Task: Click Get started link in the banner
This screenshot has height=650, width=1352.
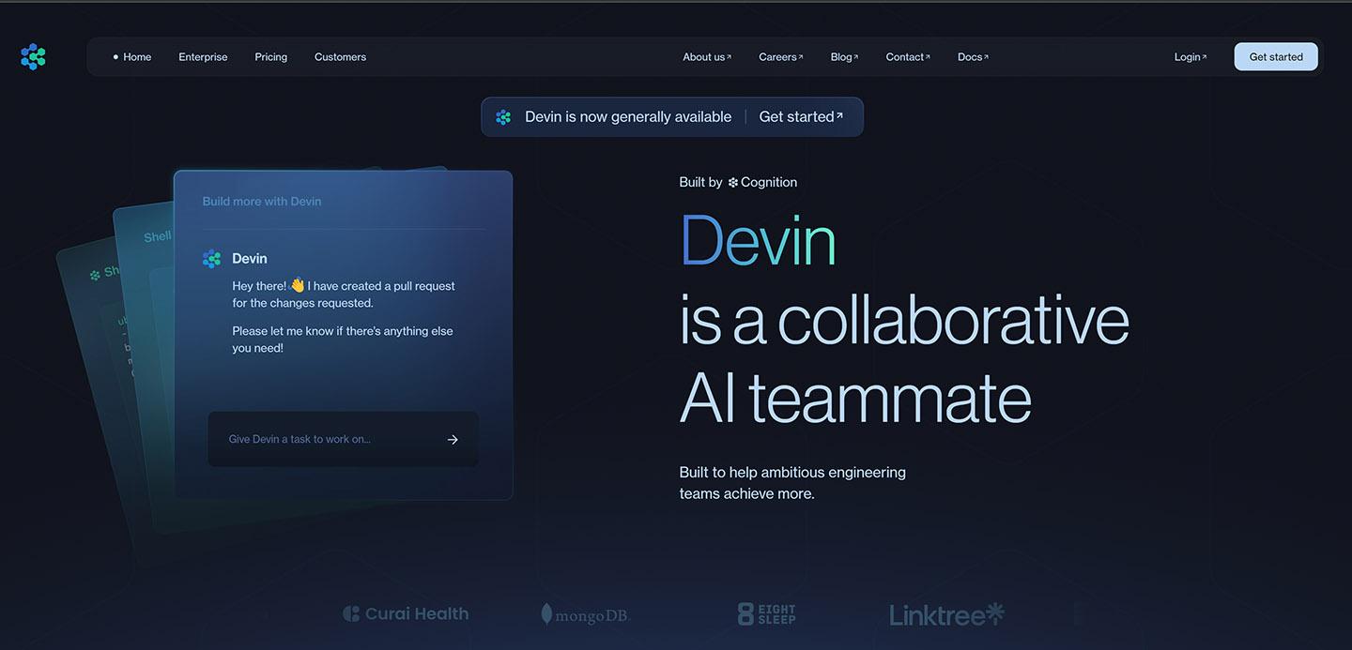Action: pyautogui.click(x=801, y=117)
